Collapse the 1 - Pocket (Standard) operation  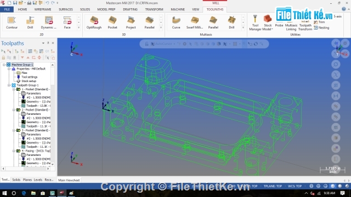(x=14, y=89)
